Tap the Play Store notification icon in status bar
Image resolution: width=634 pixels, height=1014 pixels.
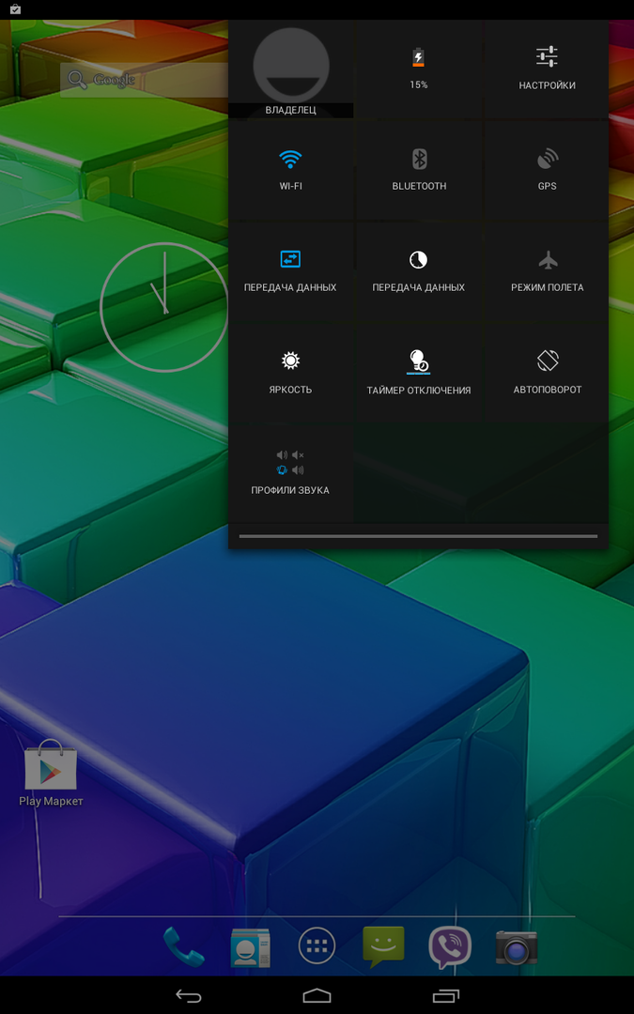(x=16, y=9)
